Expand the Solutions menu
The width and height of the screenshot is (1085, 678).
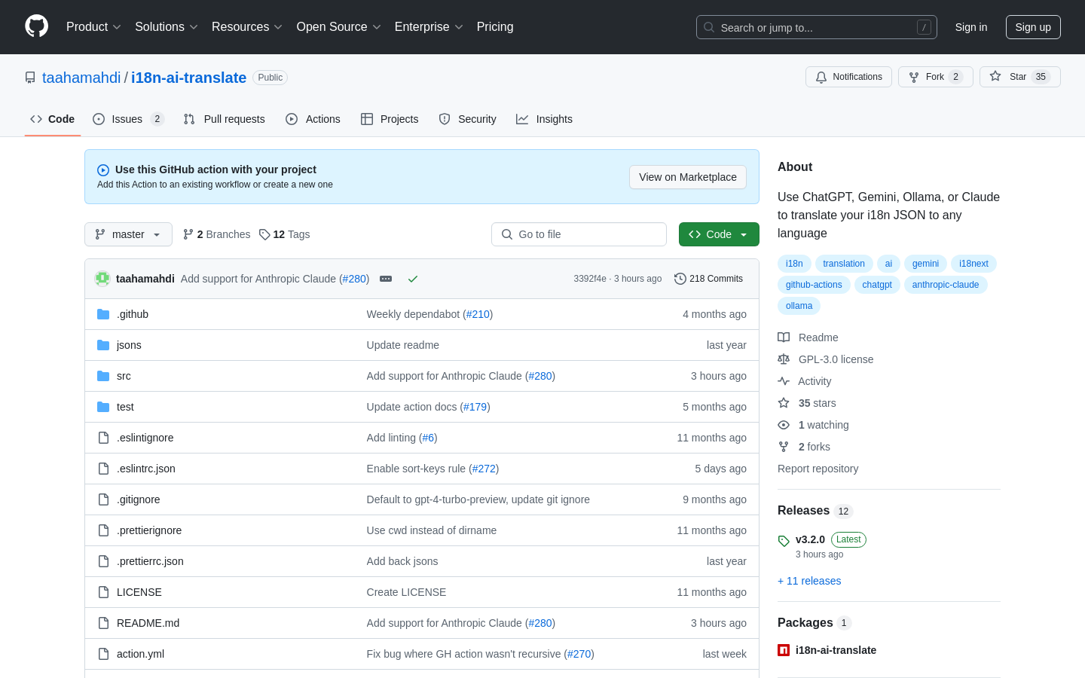click(167, 26)
